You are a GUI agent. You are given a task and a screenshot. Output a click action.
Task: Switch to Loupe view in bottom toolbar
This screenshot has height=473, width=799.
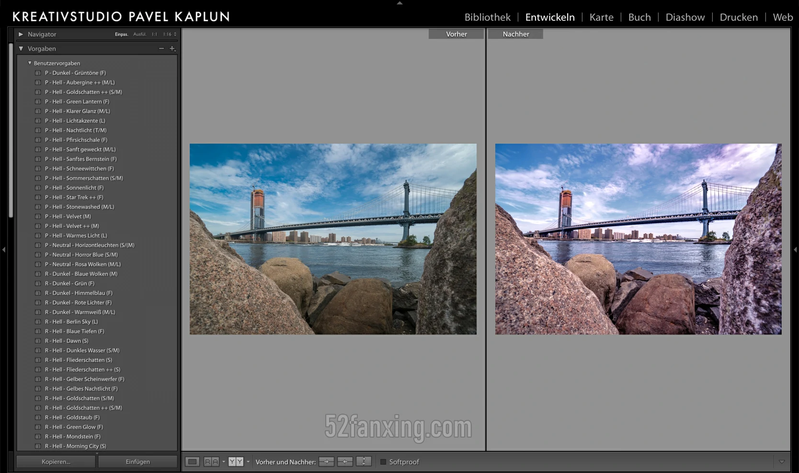tap(192, 462)
